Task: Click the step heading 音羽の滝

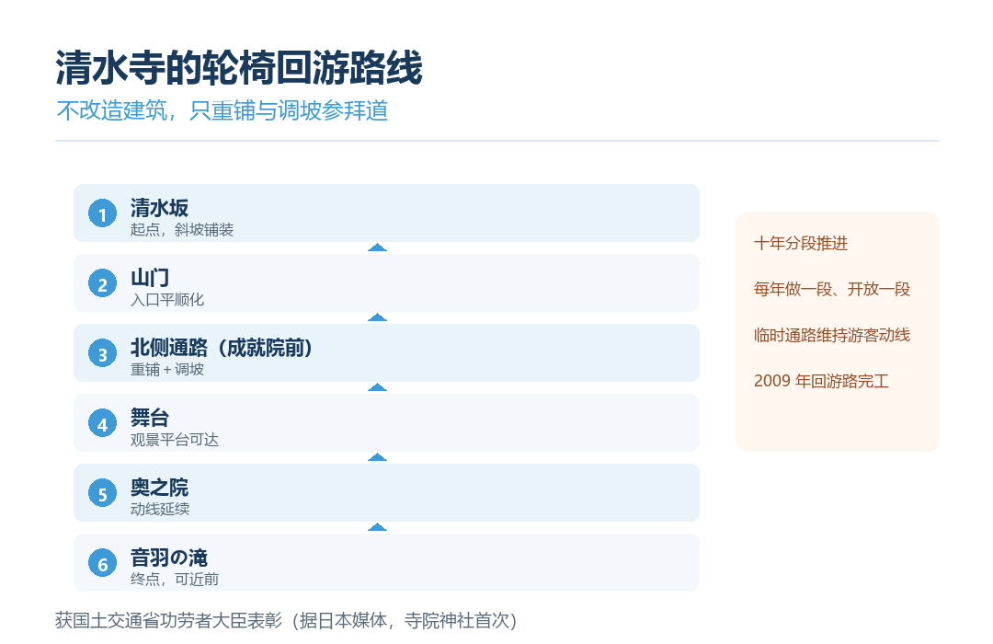Action: (x=168, y=558)
